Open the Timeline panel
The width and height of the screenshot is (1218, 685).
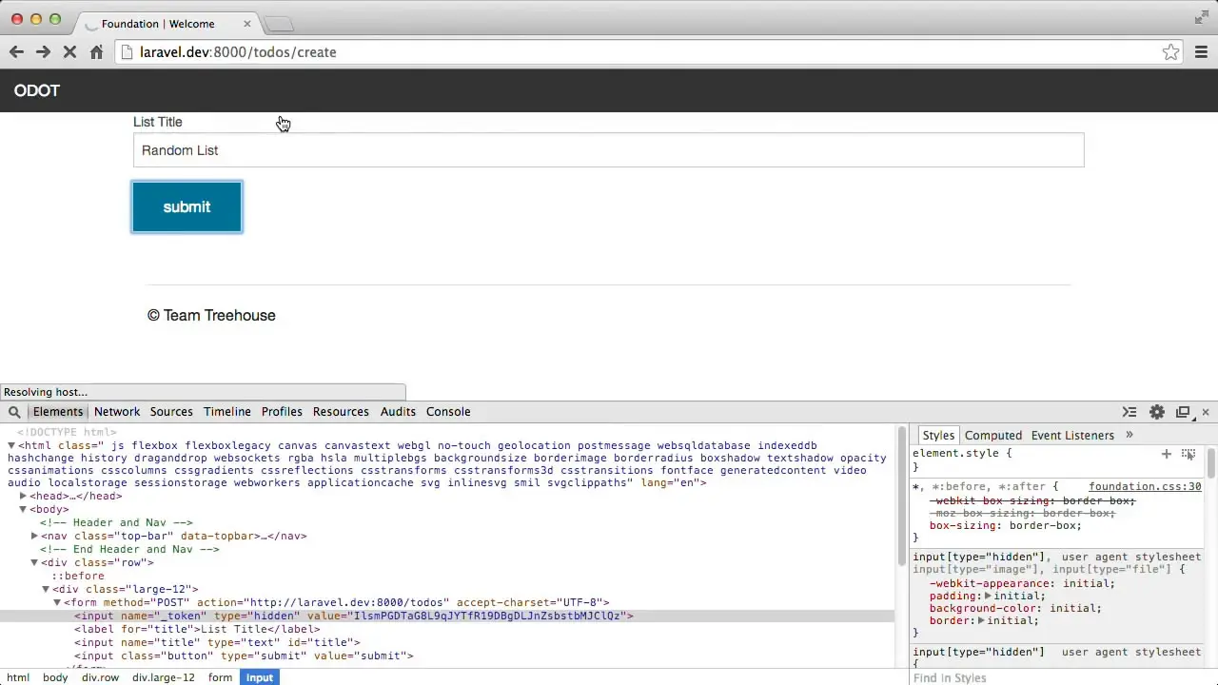coord(227,412)
